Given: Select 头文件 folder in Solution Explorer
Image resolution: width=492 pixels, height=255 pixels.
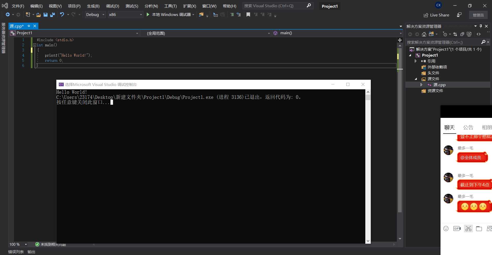Looking at the screenshot, I should (x=433, y=73).
